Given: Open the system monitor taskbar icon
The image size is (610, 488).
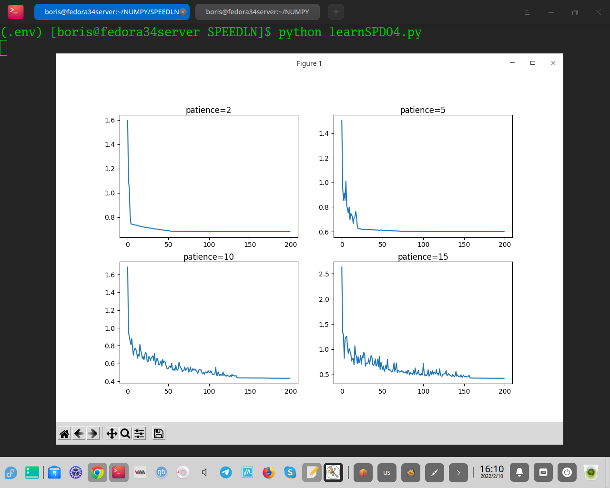Looking at the screenshot, I should click(247, 472).
